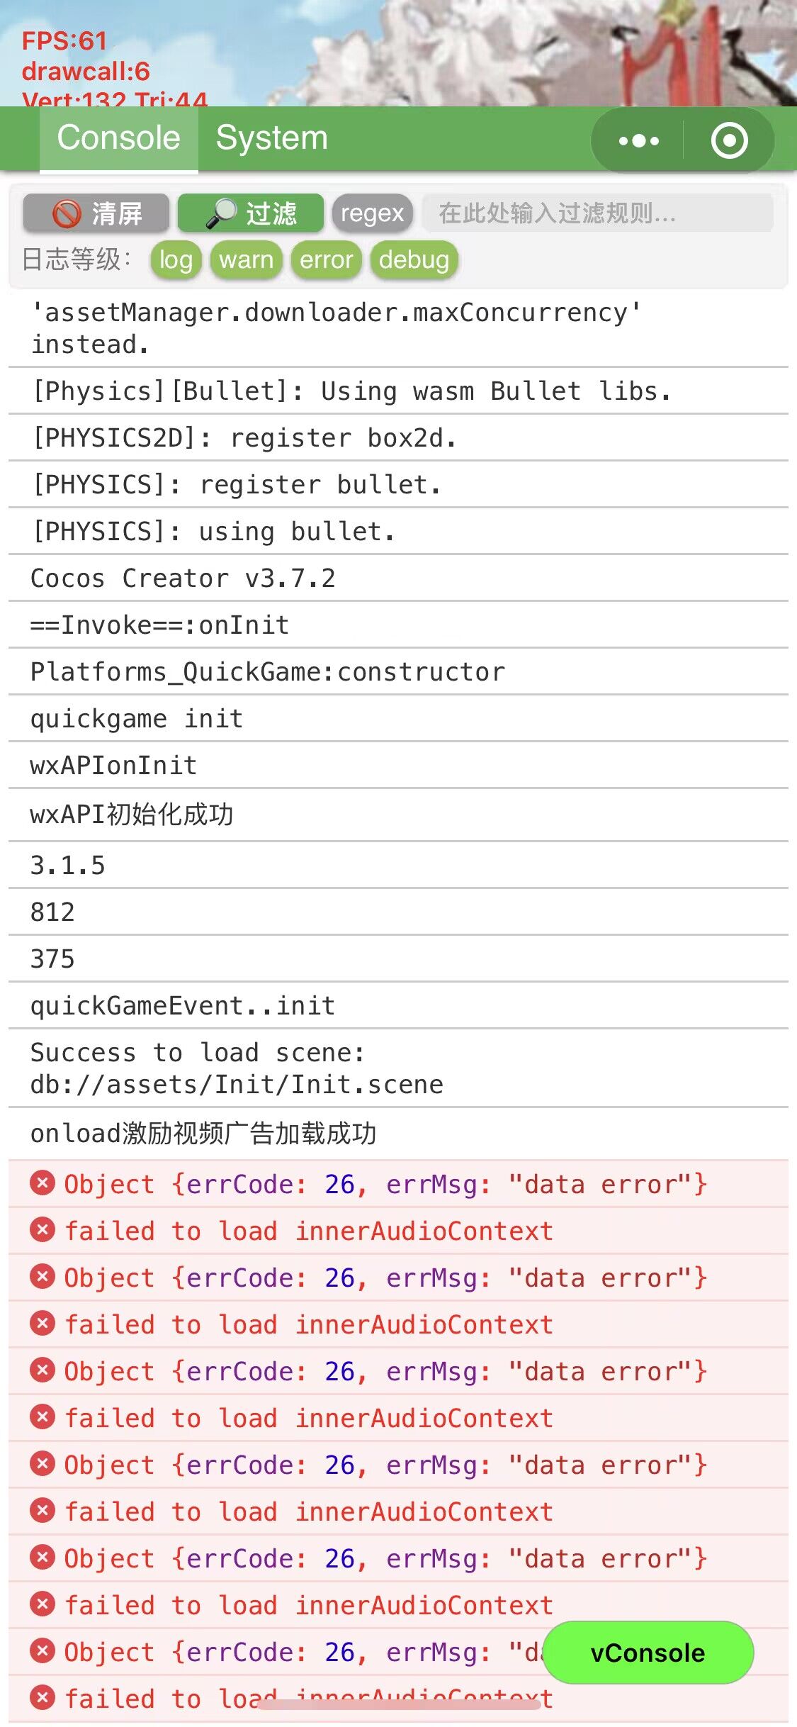Click the magnifier filter icon

coord(221,213)
